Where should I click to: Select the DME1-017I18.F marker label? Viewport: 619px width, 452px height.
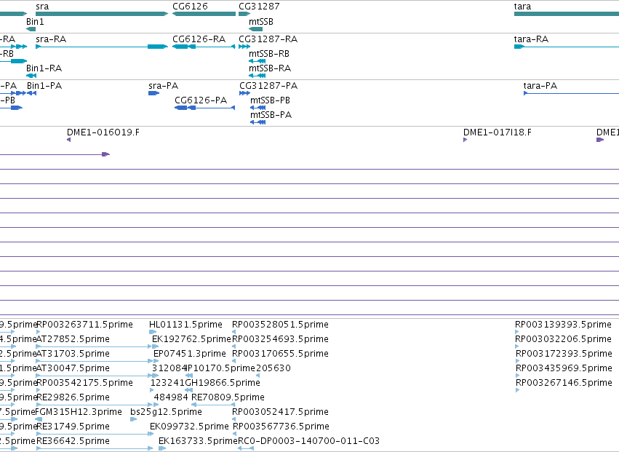(x=498, y=132)
